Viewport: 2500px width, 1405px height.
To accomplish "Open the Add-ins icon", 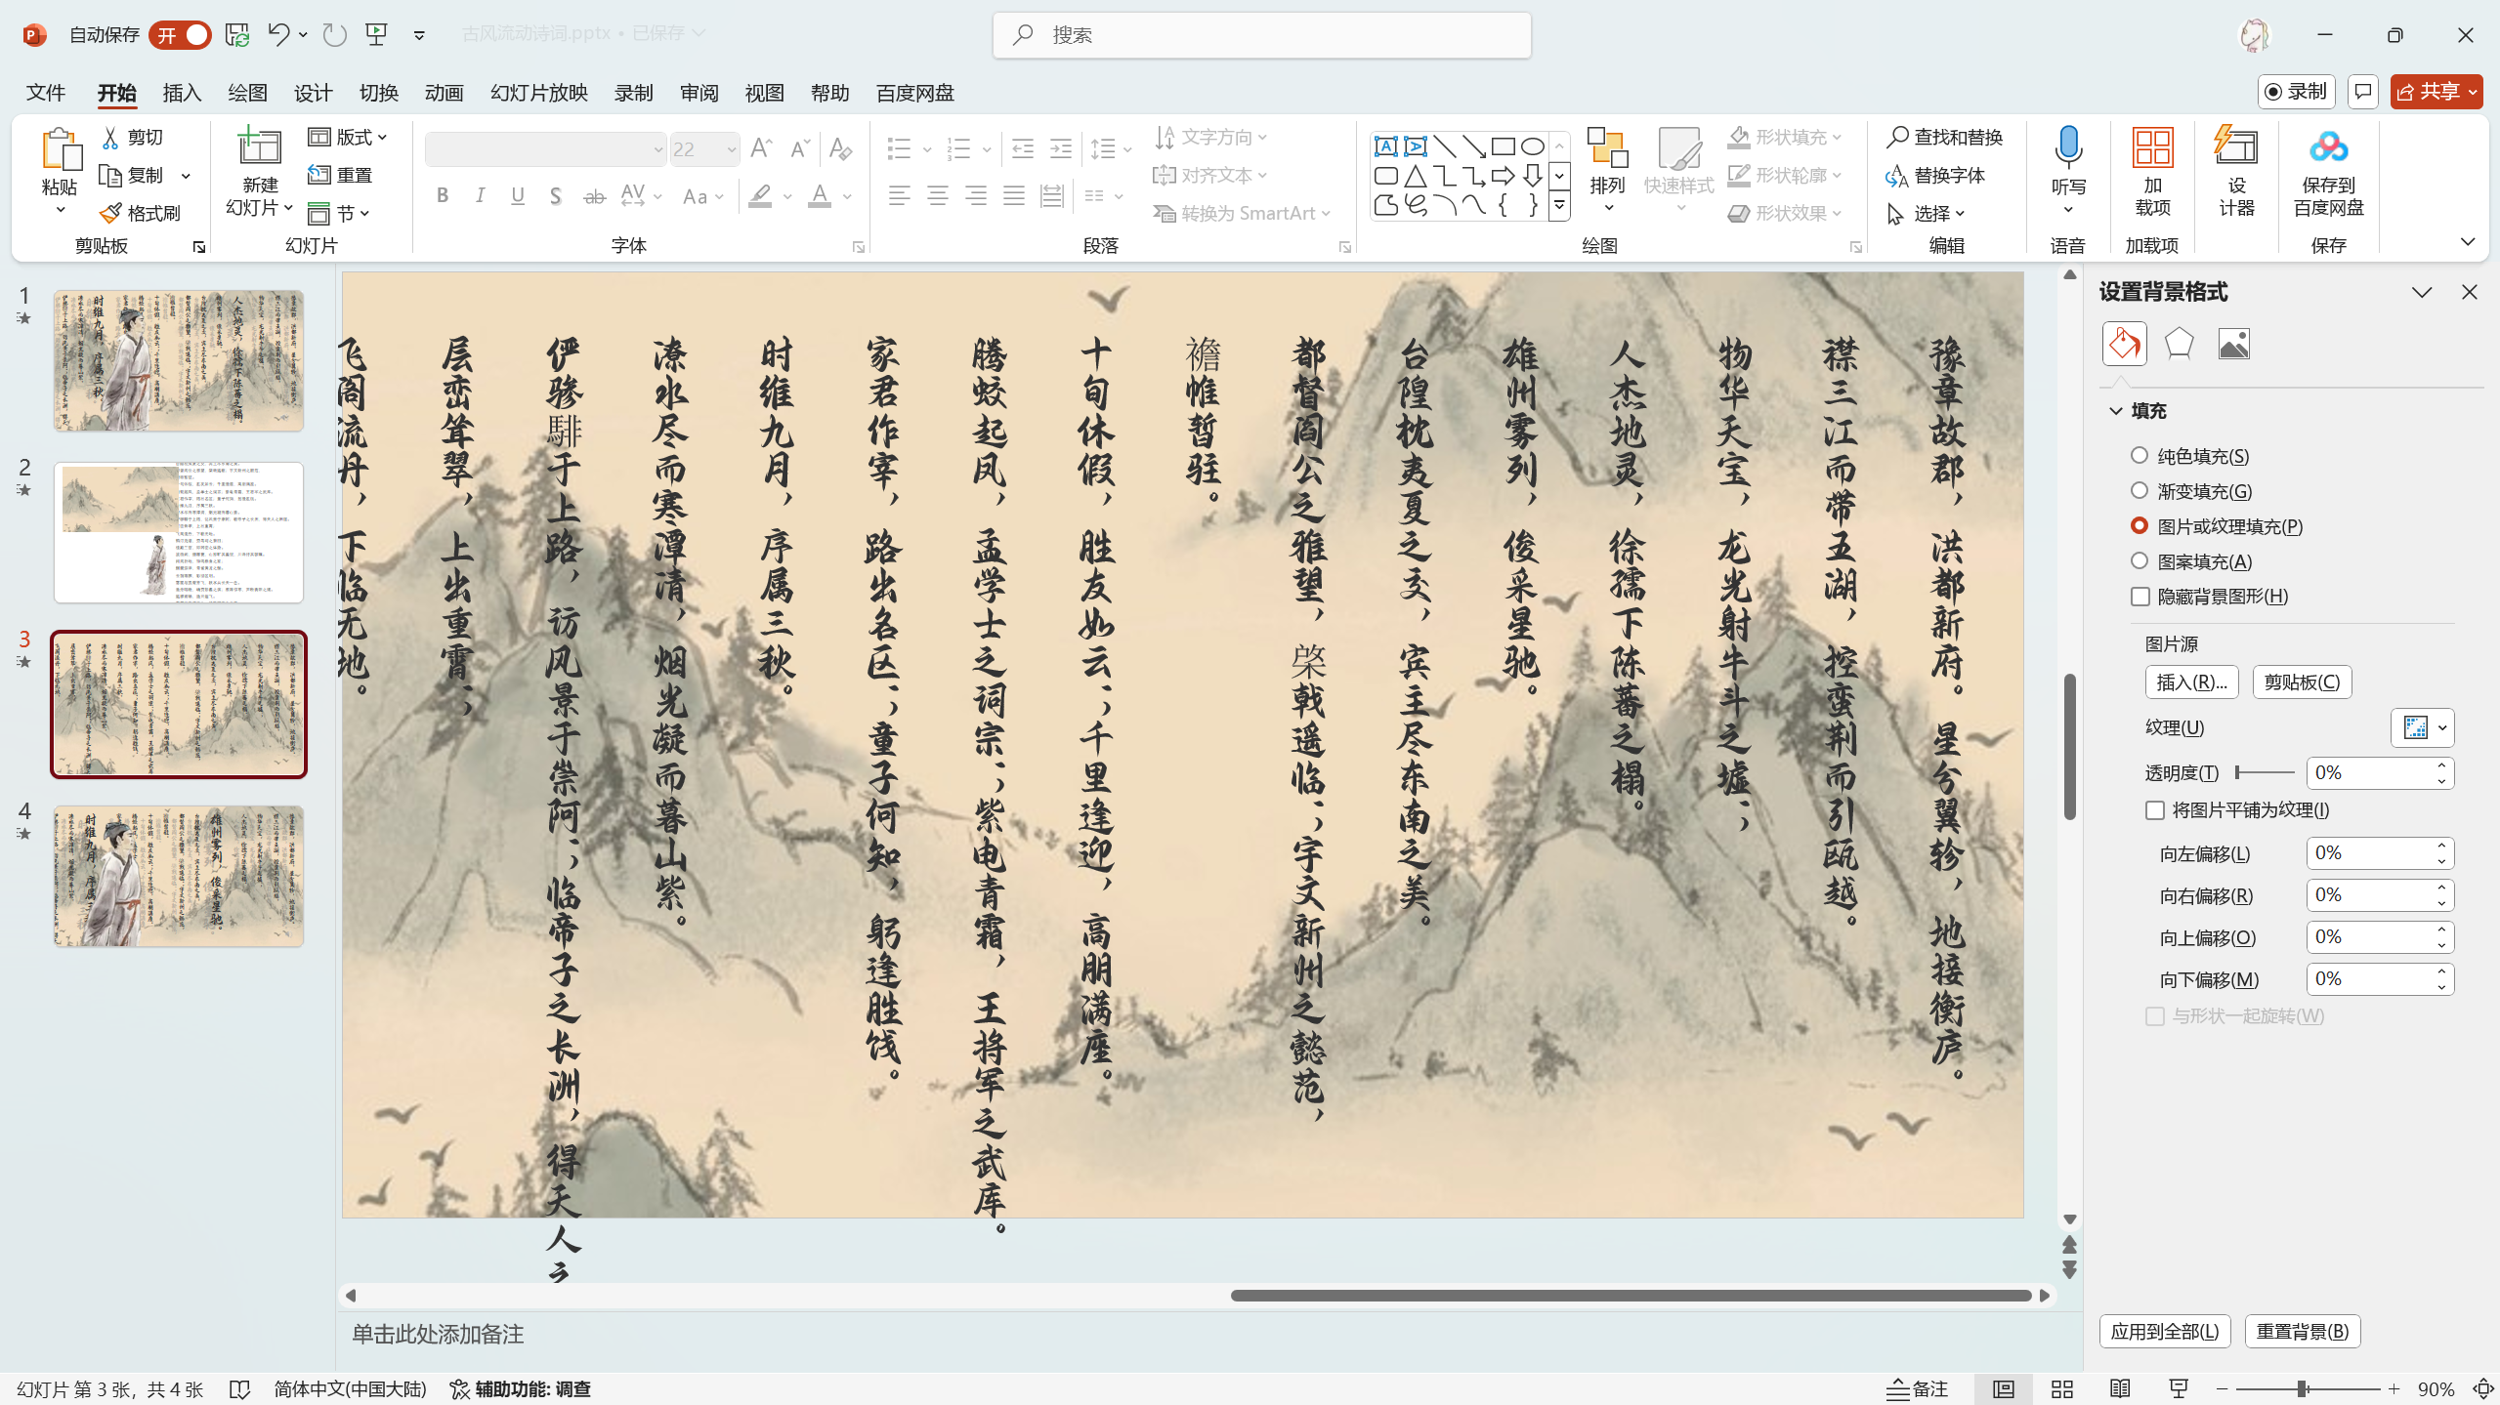I will pyautogui.click(x=2152, y=148).
